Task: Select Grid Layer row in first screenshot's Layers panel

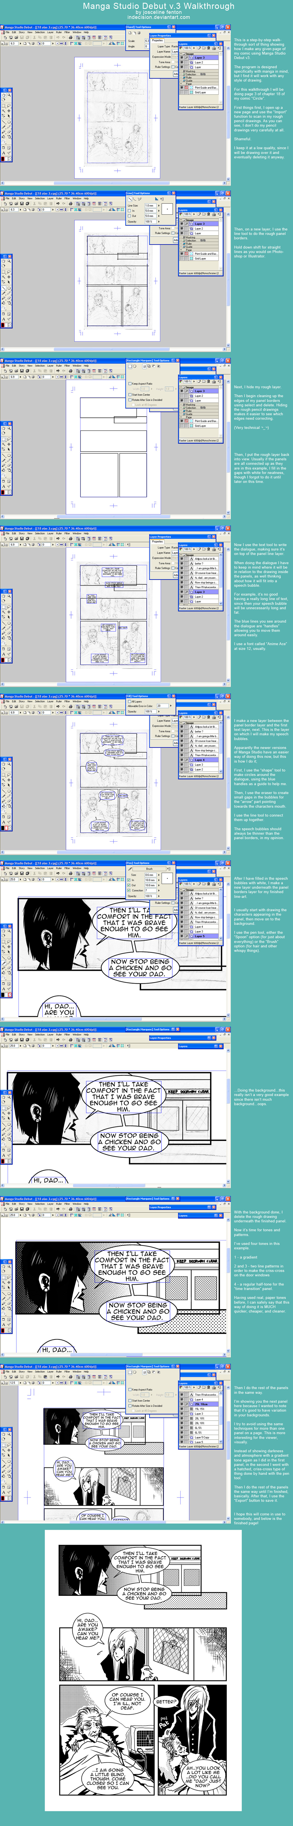Action: 199,92
